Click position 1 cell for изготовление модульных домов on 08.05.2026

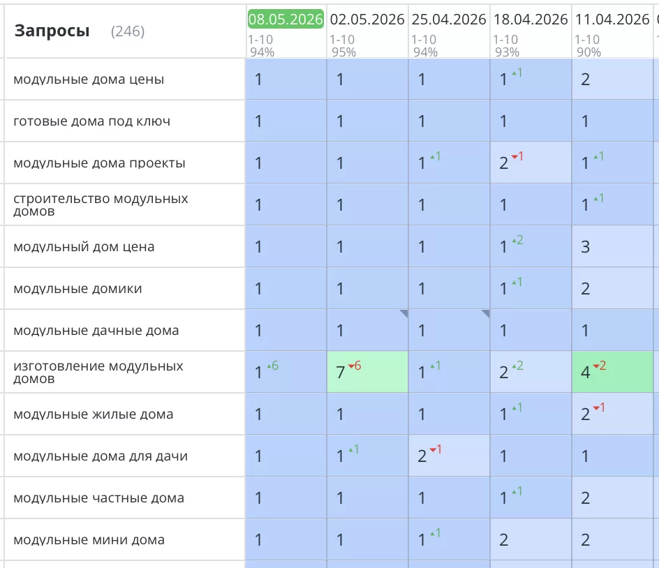[286, 372]
